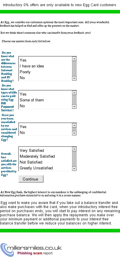Click the up arrow of the overall satisfaction listbox
Image resolution: width=120 pixels, height=257 pixels.
click(x=74, y=149)
